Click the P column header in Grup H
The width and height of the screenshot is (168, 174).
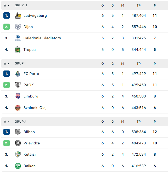coord(155,5)
